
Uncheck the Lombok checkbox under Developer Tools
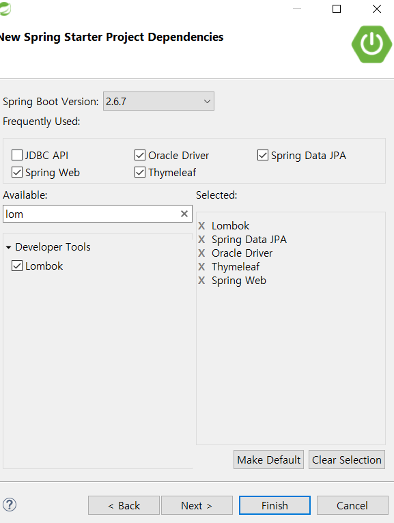pyautogui.click(x=17, y=266)
